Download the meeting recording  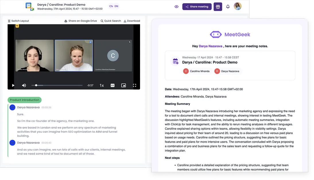pyautogui.click(x=132, y=21)
